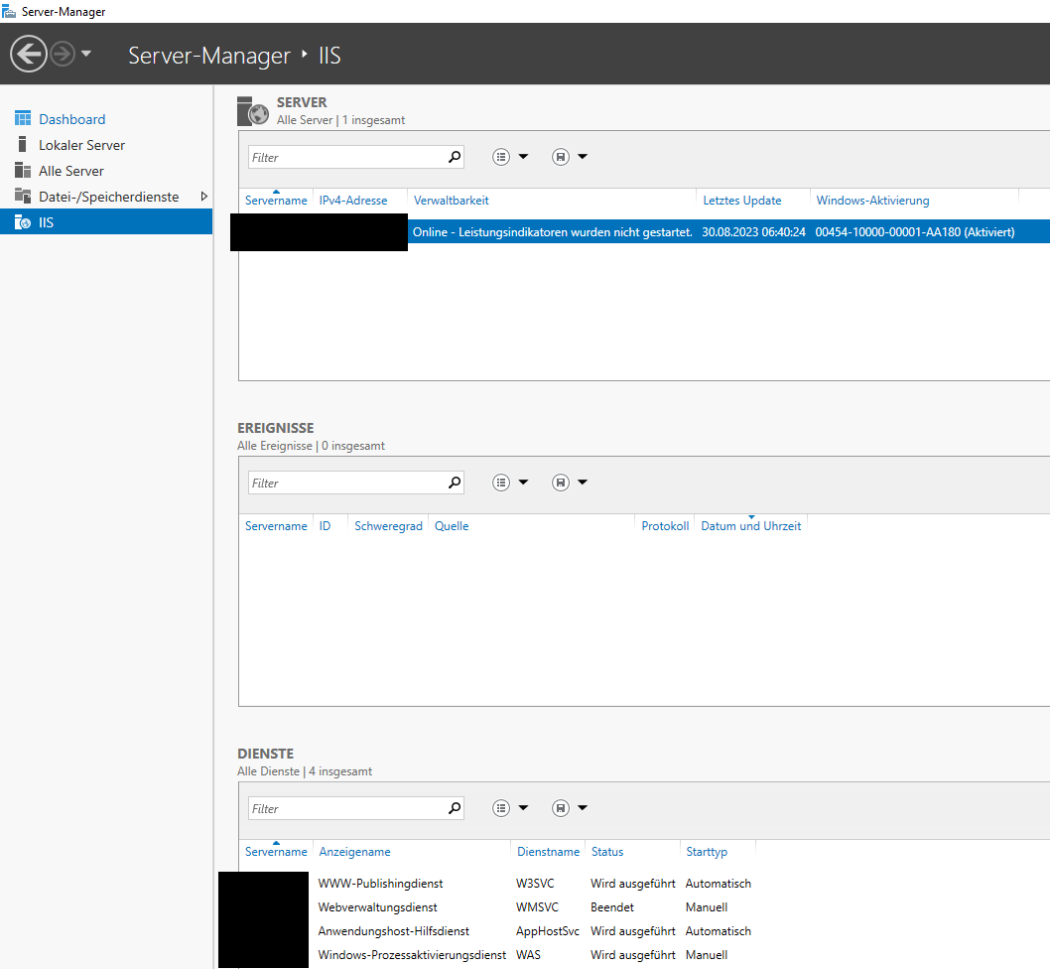This screenshot has height=969, width=1050.
Task: Sort servers by Letztes Update column
Action: click(741, 201)
